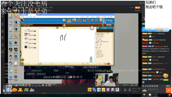Image resolution: width=172 pixels, height=97 pixels.
Task: Click the green frog icon at game left
Action: 23,60
